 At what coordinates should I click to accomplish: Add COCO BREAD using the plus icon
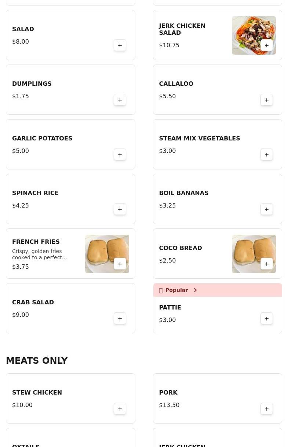pos(267,264)
